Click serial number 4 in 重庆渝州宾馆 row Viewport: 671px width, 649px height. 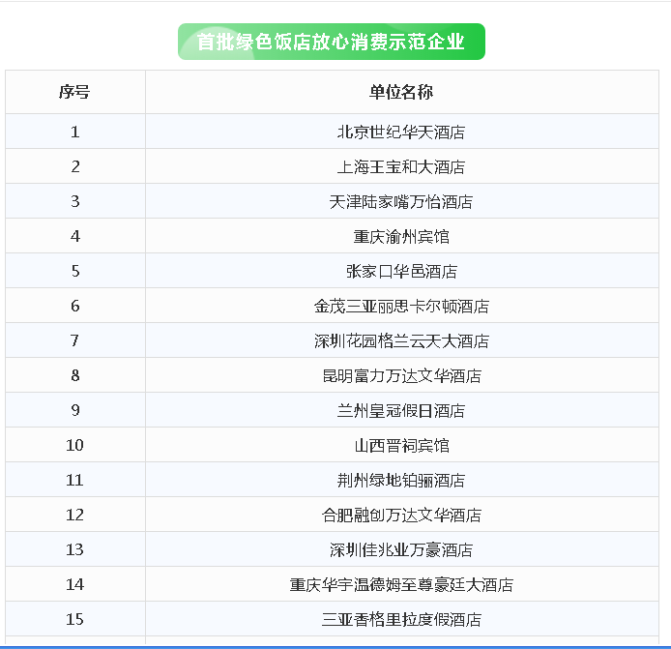pyautogui.click(x=74, y=236)
